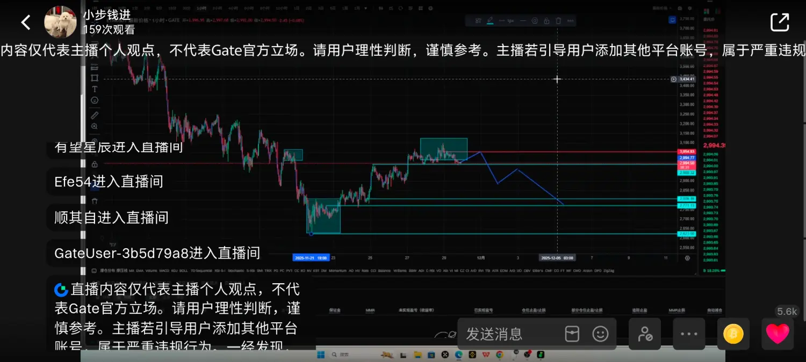Tap the back arrow to leave livestream
The width and height of the screenshot is (806, 362).
point(25,22)
